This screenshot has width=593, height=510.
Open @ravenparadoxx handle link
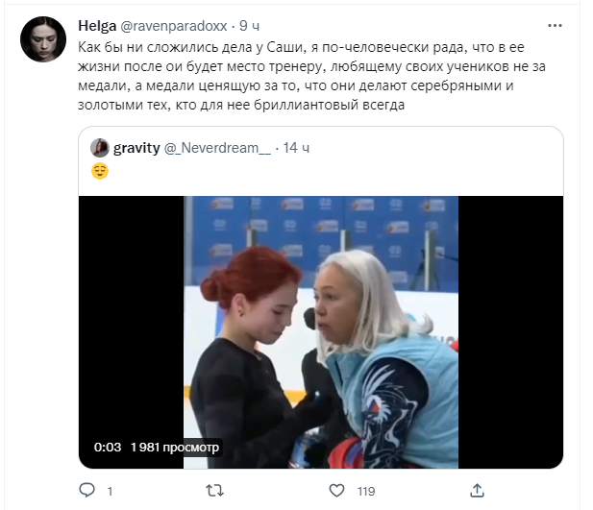174,26
